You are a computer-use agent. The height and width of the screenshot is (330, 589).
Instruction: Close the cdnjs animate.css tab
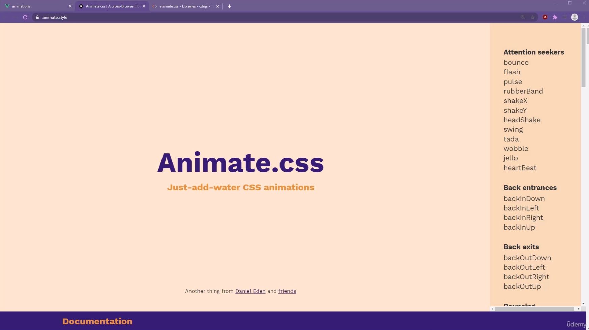coord(217,6)
